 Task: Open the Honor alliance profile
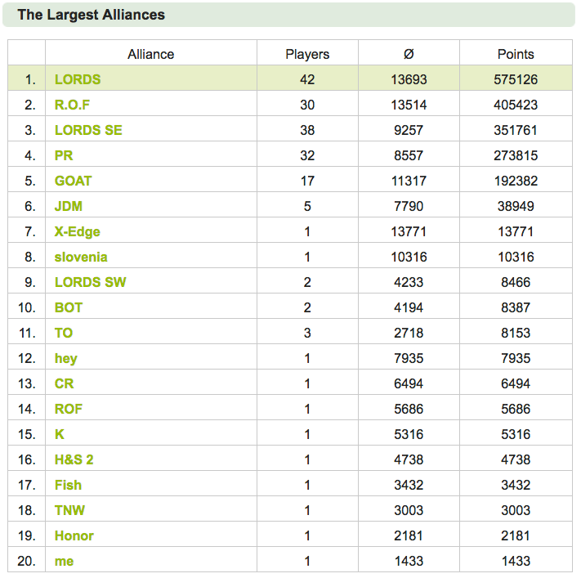click(x=74, y=535)
